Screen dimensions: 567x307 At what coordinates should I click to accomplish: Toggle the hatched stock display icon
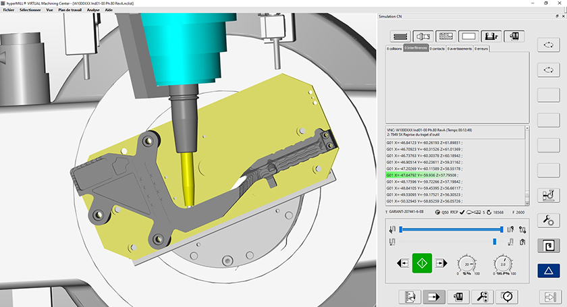(446, 36)
